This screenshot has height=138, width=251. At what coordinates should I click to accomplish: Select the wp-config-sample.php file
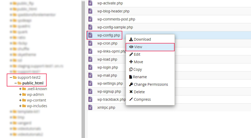click(x=169, y=27)
